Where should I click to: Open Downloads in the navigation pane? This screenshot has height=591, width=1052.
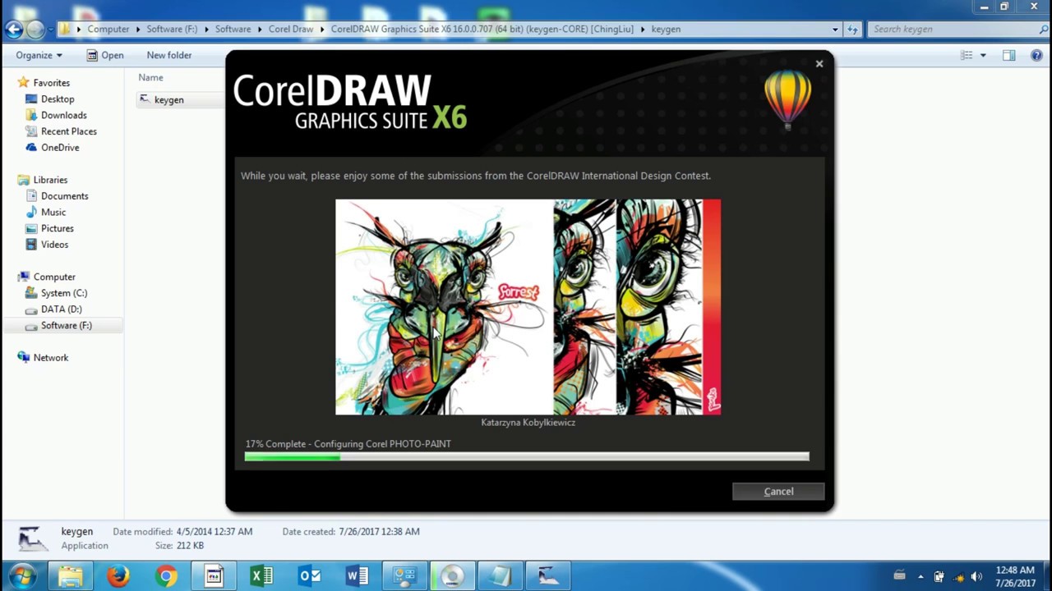[63, 115]
